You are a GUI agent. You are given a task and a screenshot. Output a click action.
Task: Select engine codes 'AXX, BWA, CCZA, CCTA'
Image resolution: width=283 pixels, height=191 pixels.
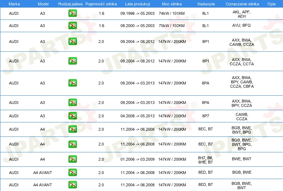coord(242,62)
